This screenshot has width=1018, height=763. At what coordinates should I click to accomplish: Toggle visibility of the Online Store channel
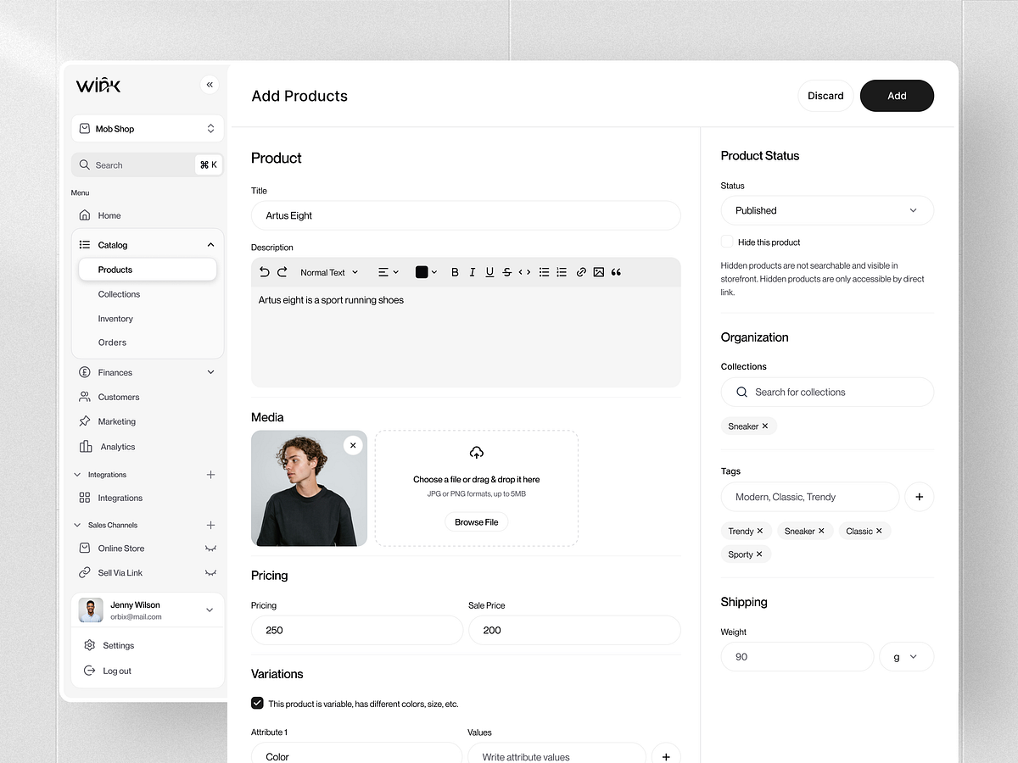210,548
